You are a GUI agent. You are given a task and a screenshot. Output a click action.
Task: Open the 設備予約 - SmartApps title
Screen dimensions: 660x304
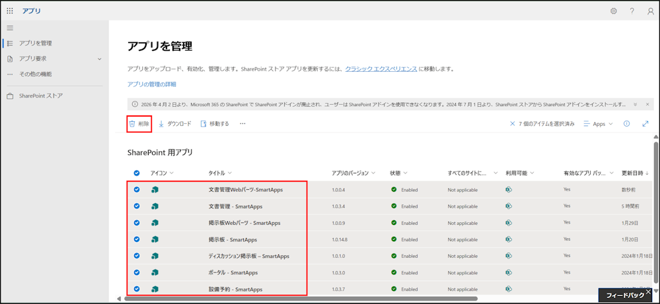coord(235,289)
